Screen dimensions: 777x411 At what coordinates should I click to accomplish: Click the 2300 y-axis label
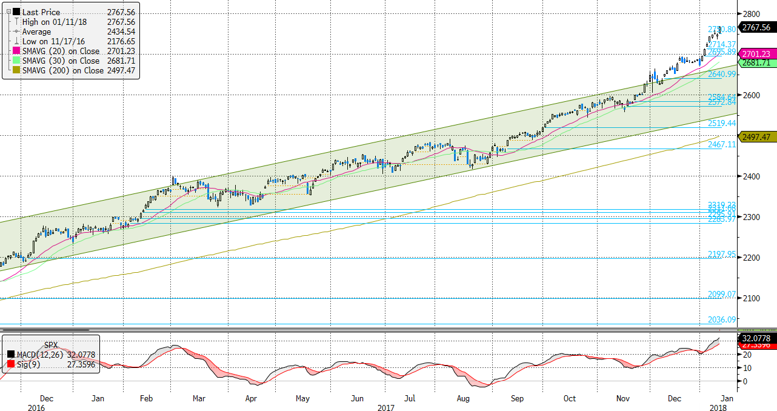tap(751, 217)
